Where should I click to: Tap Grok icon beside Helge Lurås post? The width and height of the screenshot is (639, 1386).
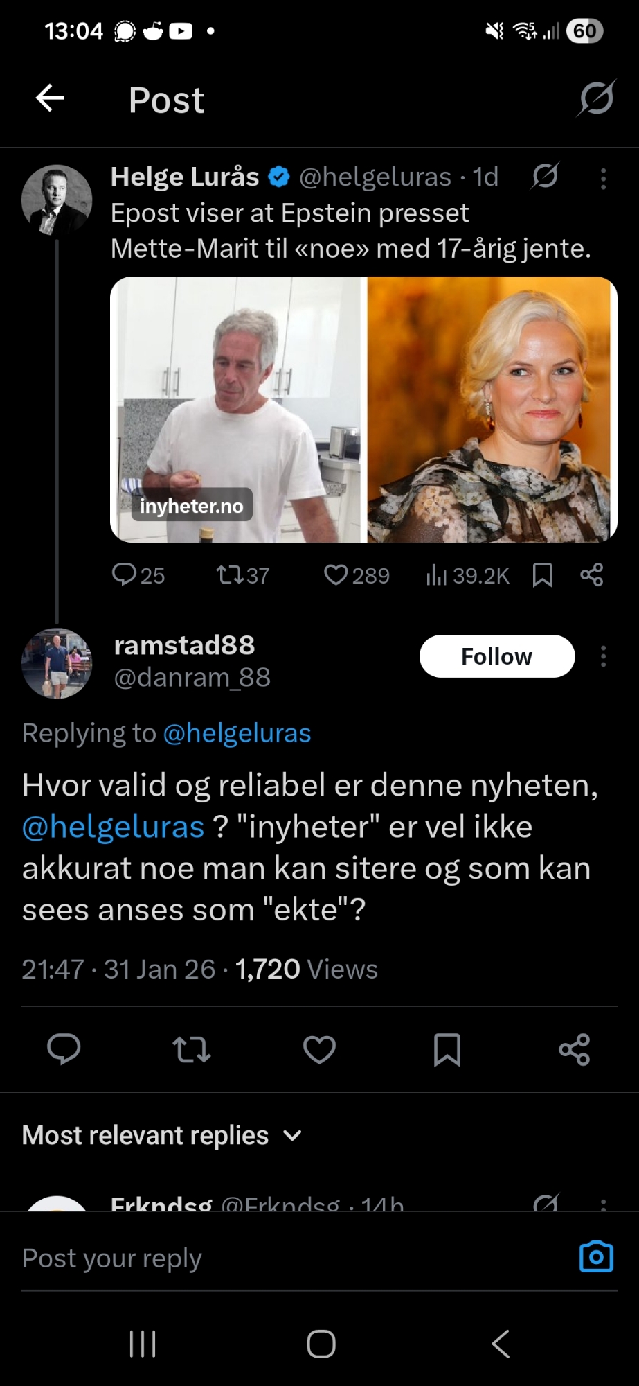tap(546, 176)
